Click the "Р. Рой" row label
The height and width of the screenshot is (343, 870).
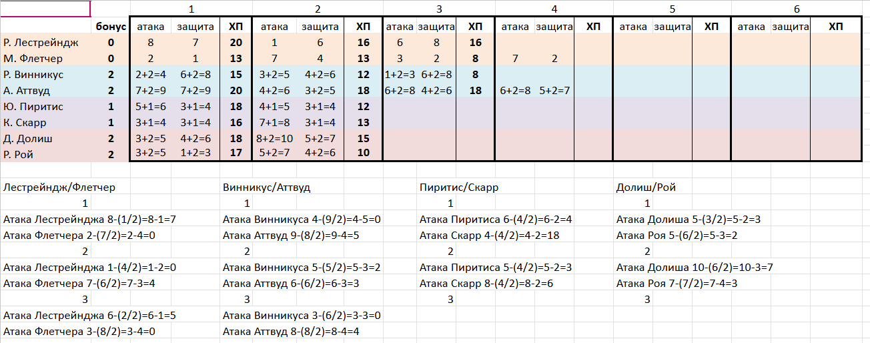coord(21,154)
